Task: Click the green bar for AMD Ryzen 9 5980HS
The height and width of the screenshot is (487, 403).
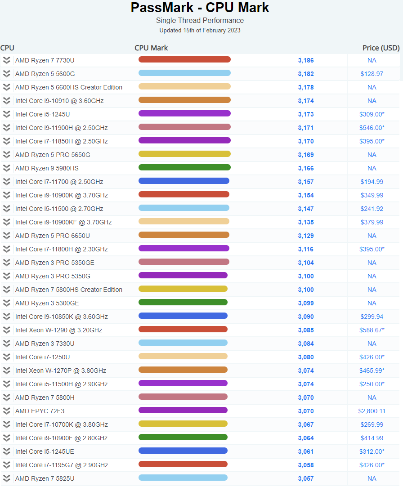Action: [184, 167]
